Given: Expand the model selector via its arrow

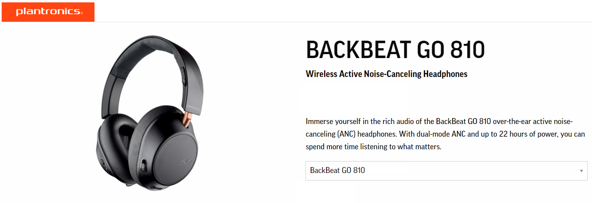Looking at the screenshot, I should click(x=581, y=171).
